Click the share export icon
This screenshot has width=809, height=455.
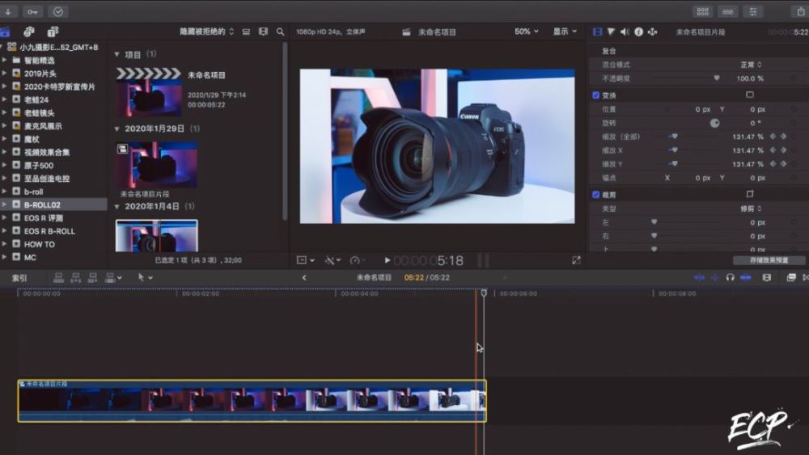coord(800,11)
